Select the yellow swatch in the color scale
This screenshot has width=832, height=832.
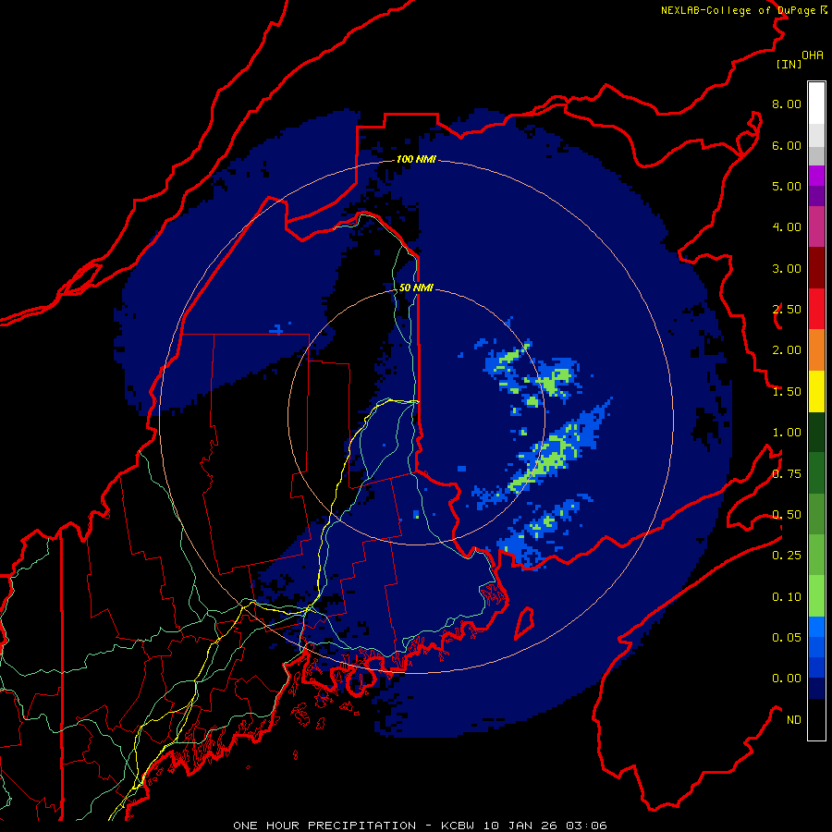coord(816,391)
